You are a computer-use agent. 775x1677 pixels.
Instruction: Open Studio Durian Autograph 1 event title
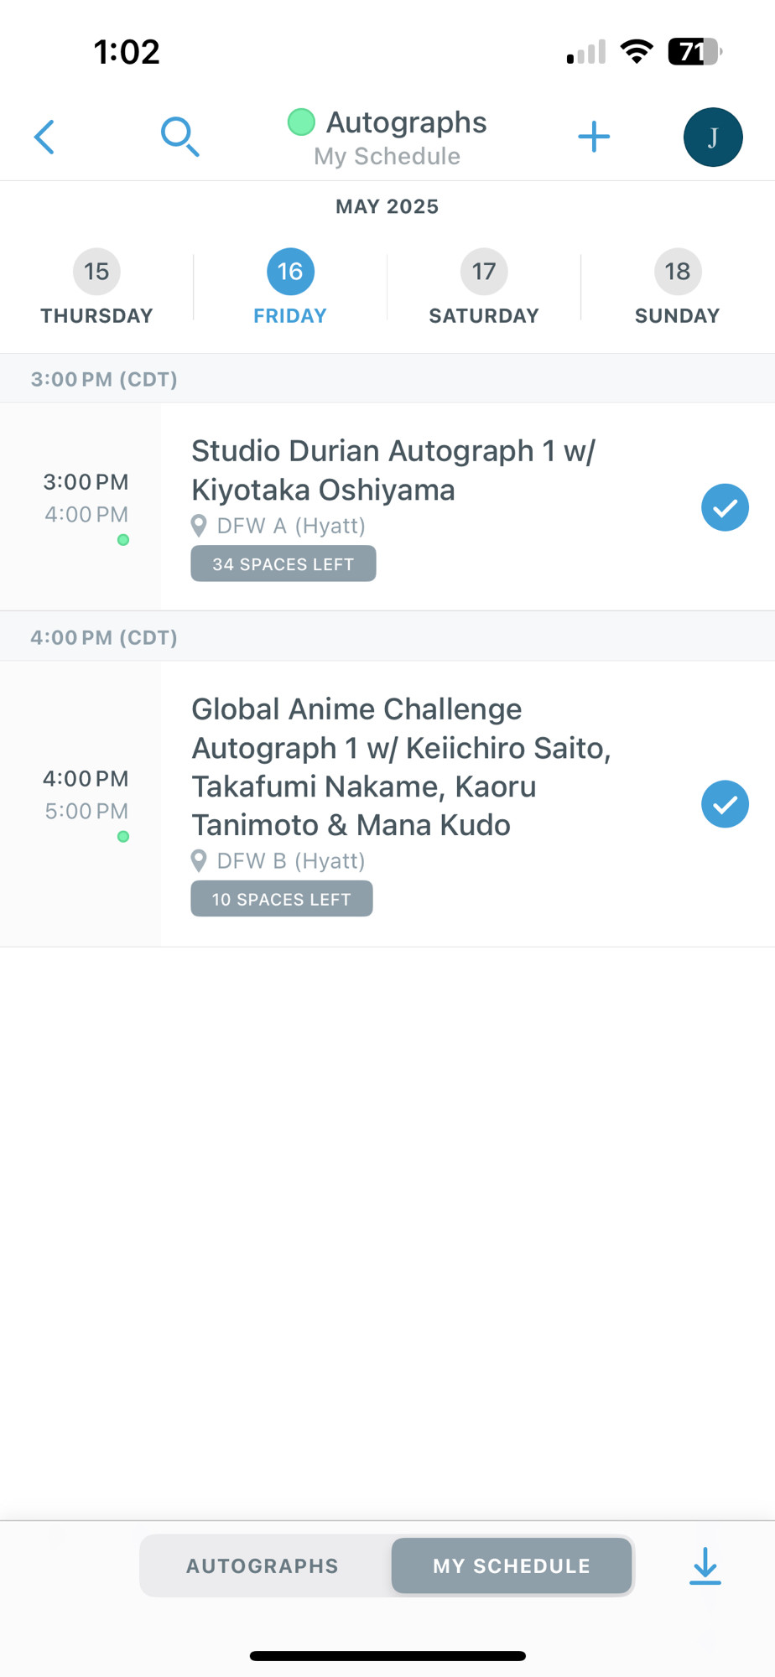coord(393,470)
